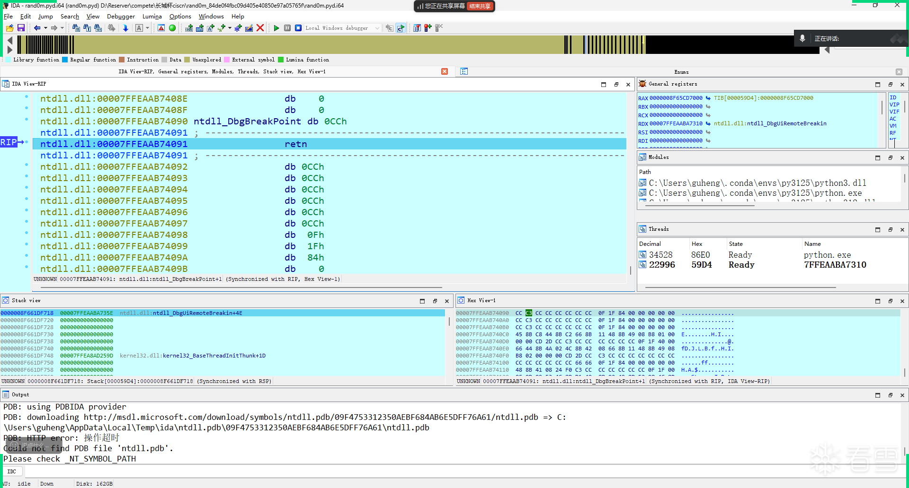The height and width of the screenshot is (488, 909).
Task: Click the Path column header in Modules
Action: coord(645,172)
